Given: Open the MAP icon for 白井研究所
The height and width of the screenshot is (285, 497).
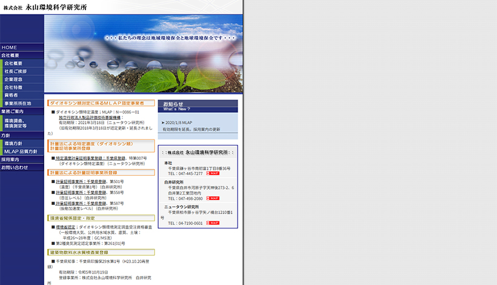Looking at the screenshot, I should tap(213, 198).
